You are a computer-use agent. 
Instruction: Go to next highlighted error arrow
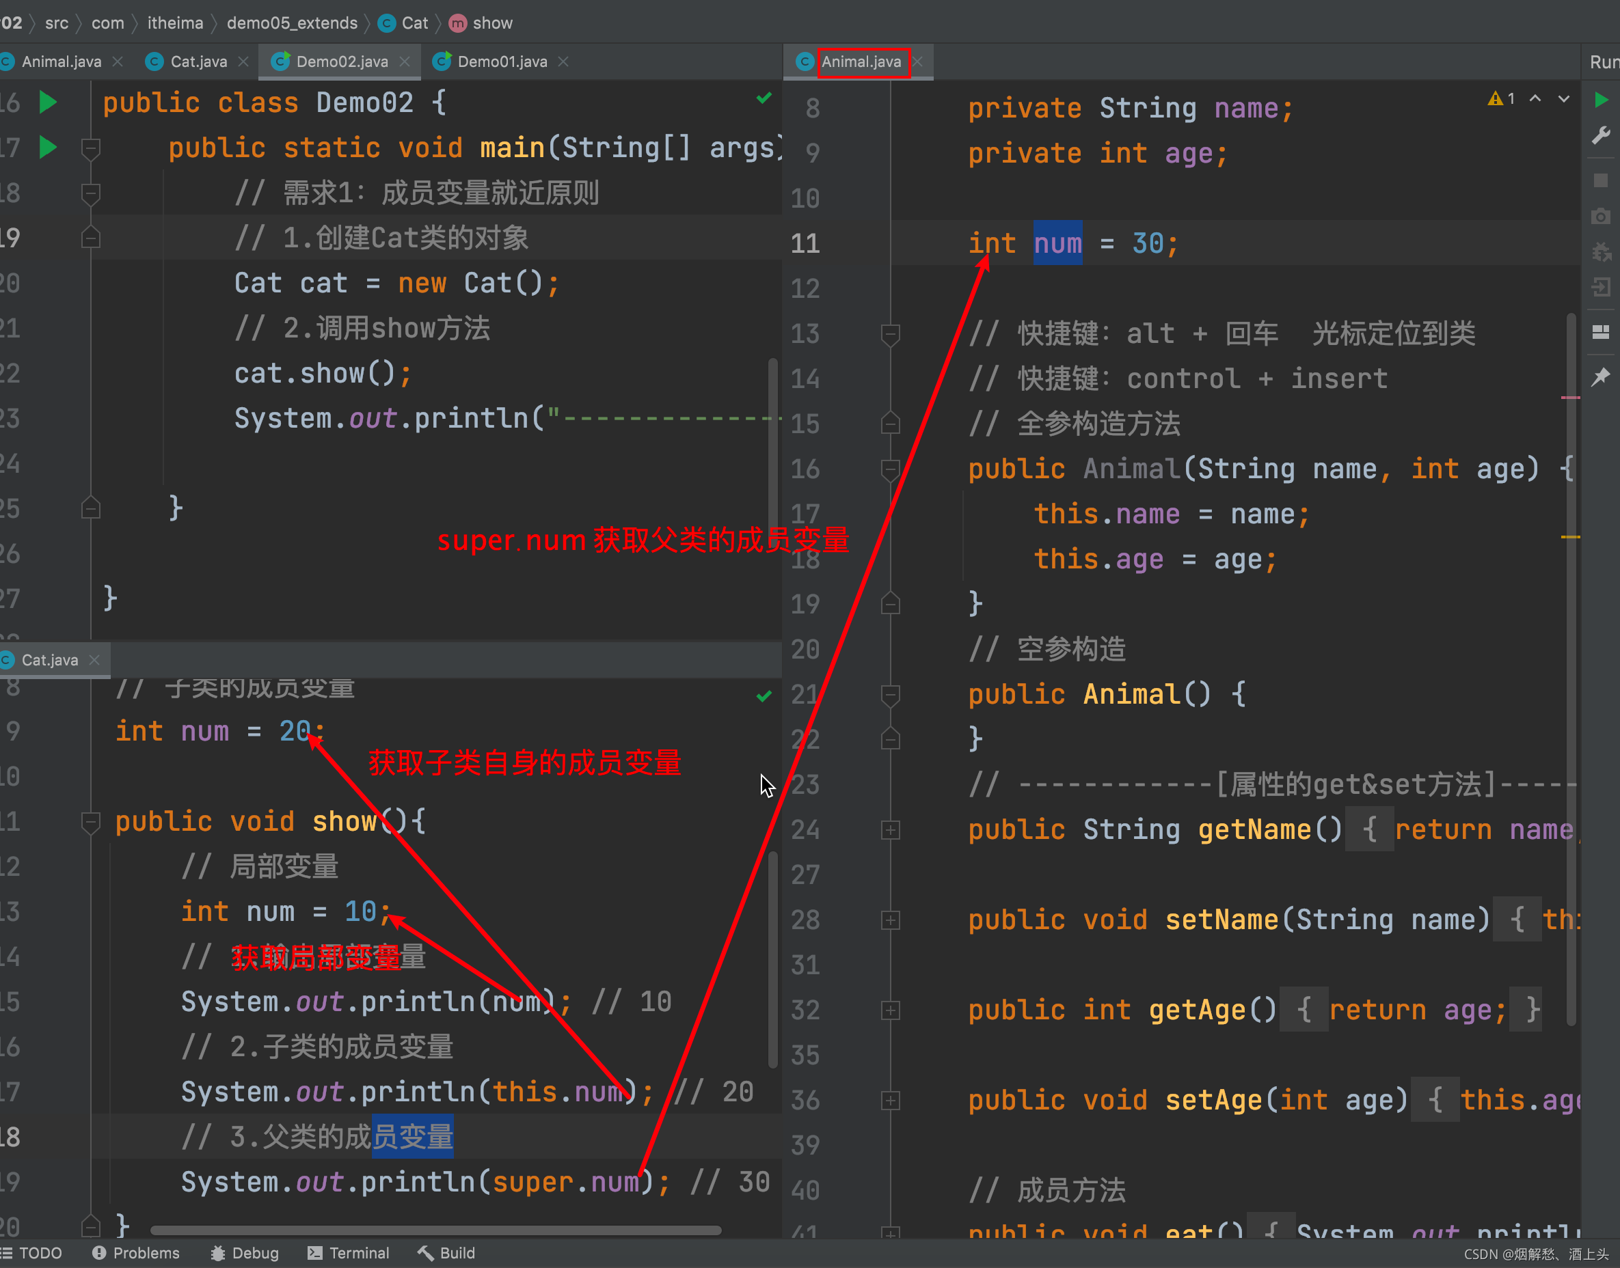(x=1563, y=99)
